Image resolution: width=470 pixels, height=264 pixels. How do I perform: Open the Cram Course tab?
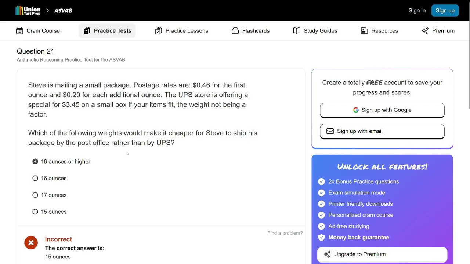click(38, 31)
